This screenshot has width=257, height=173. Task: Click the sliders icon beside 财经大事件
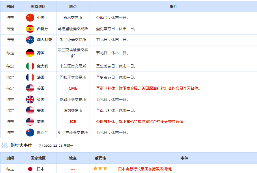[x=5, y=145]
